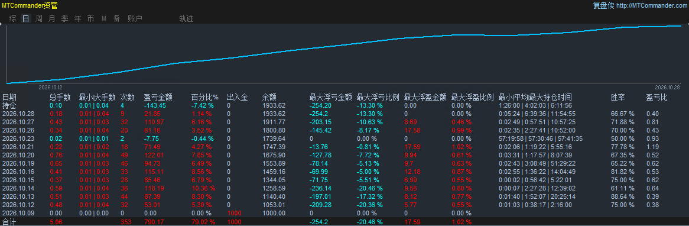The image size is (689, 226).
Task: Click the 790.17 total profit value
Action: pos(155,222)
